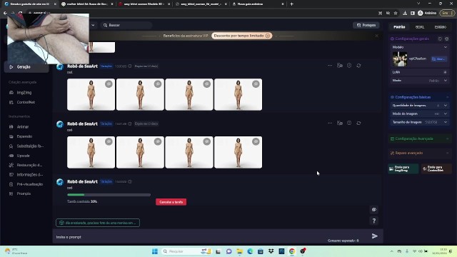This screenshot has width=457, height=257.
Task: Toggle the eye icon above the help button
Action: (374, 209)
